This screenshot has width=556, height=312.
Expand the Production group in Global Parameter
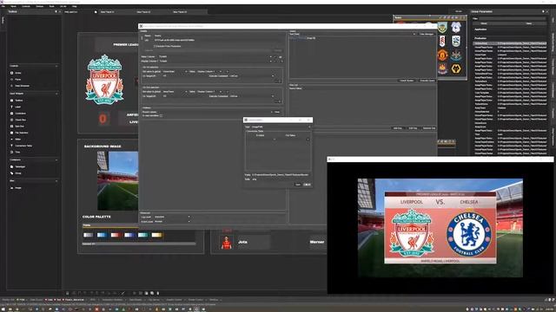(x=480, y=38)
